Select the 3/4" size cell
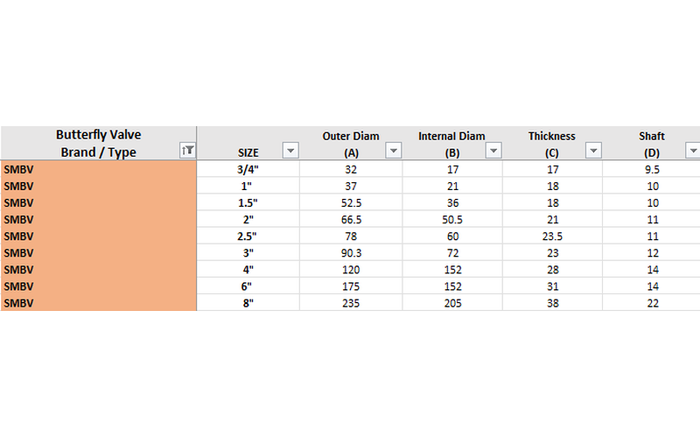Viewport: 700px width, 438px height. coord(248,169)
